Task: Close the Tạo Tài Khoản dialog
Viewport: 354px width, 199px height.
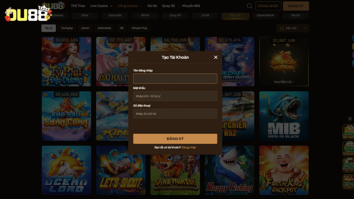Action: pos(215,57)
